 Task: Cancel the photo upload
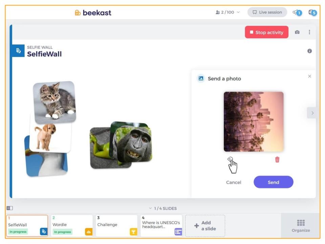pos(234,182)
